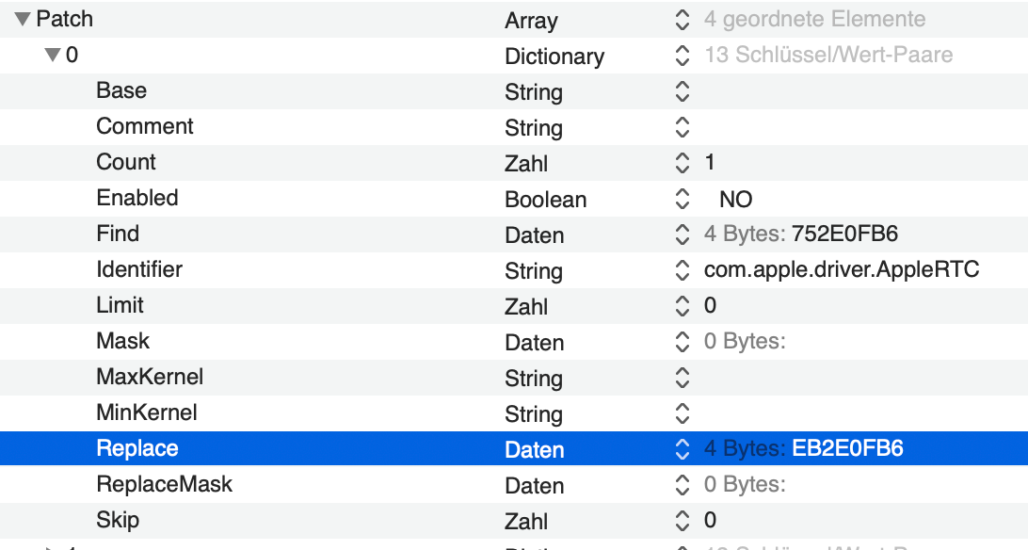
Task: Edit the Find data value 752E0FB6
Action: point(847,235)
